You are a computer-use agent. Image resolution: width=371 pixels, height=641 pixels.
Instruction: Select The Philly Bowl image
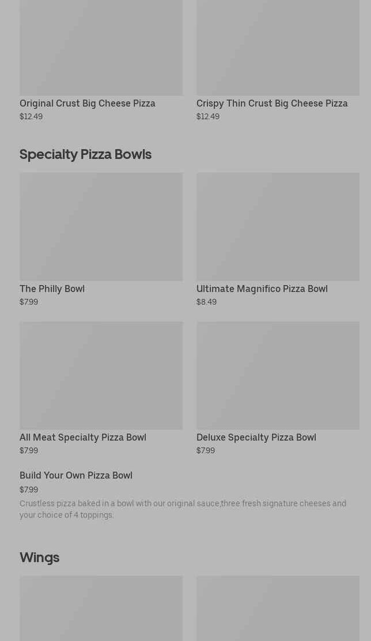click(101, 226)
